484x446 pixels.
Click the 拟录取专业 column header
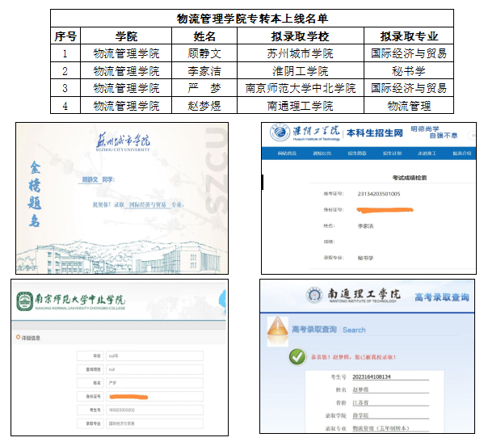(409, 36)
